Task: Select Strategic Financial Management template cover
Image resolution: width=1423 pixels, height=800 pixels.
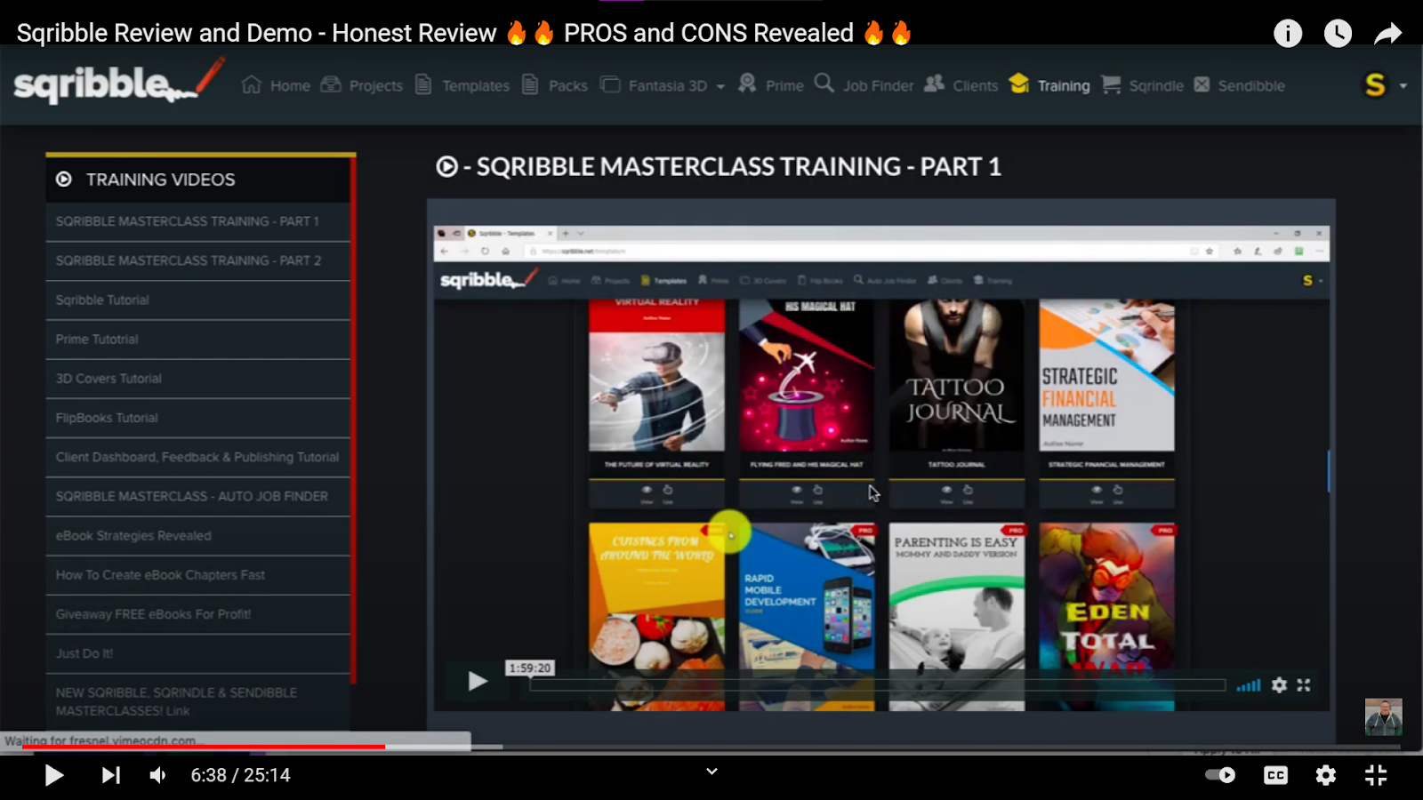Action: click(x=1106, y=375)
